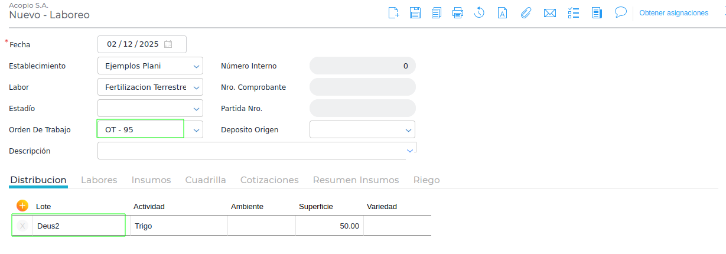Expand the Establecimiento dropdown
Image resolution: width=726 pixels, height=254 pixels.
coord(196,66)
